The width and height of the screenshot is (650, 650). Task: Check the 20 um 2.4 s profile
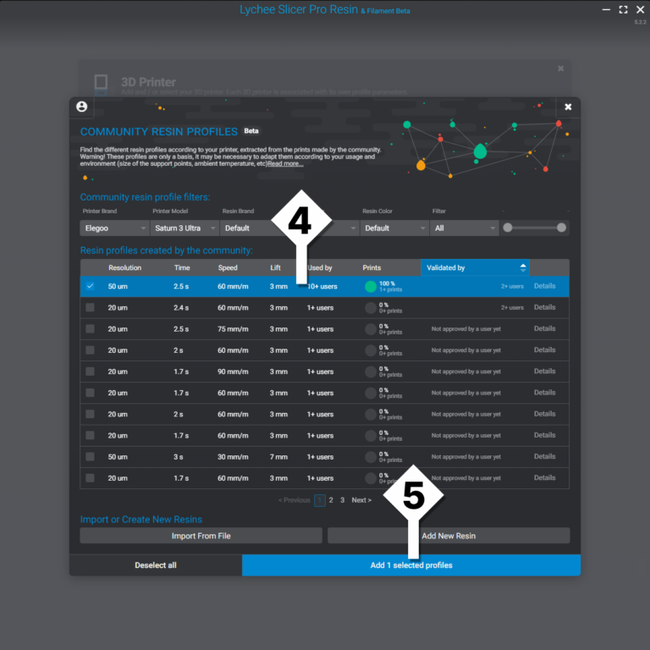[x=90, y=307]
